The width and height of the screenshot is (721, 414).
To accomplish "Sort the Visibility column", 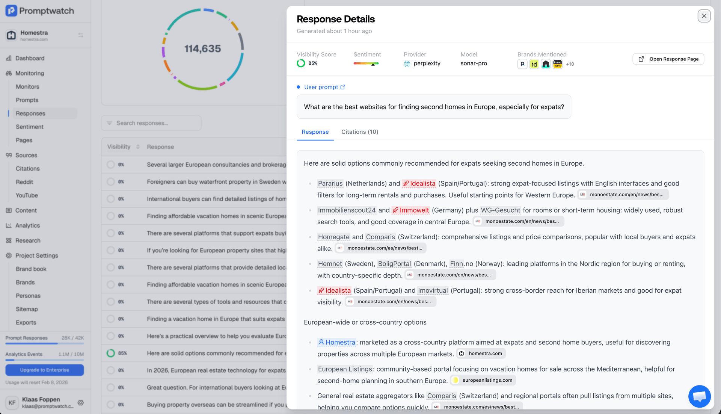I will pyautogui.click(x=137, y=147).
